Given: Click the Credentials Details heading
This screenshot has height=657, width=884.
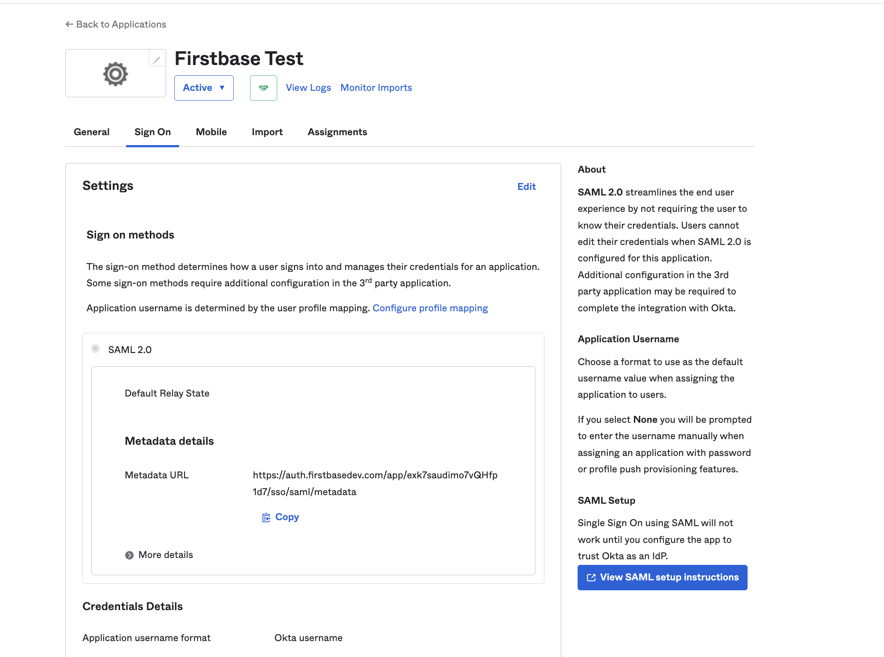Looking at the screenshot, I should [133, 607].
